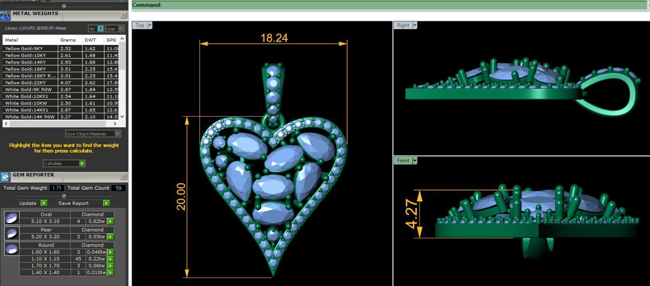Sort by the Metal column header

click(30, 40)
